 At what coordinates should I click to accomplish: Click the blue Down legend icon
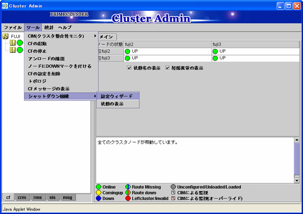pyautogui.click(x=99, y=198)
